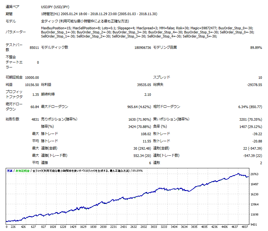Click the モデルティック数 label
The height and width of the screenshot is (231, 268).
tap(55, 47)
